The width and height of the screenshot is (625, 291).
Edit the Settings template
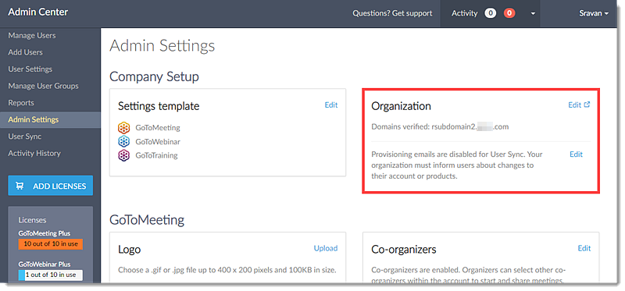(330, 105)
